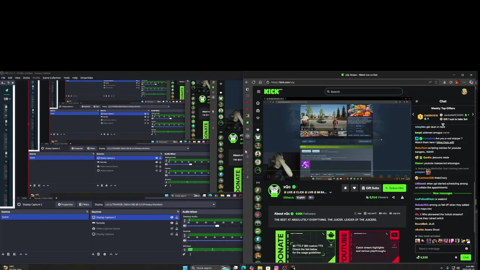Open the Scene Collection menu in OBS
This screenshot has width=480, height=270.
click(x=51, y=78)
